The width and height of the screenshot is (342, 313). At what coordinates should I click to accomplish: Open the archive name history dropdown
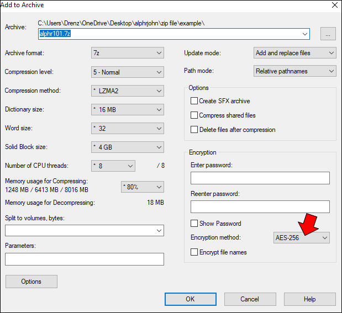coord(304,34)
